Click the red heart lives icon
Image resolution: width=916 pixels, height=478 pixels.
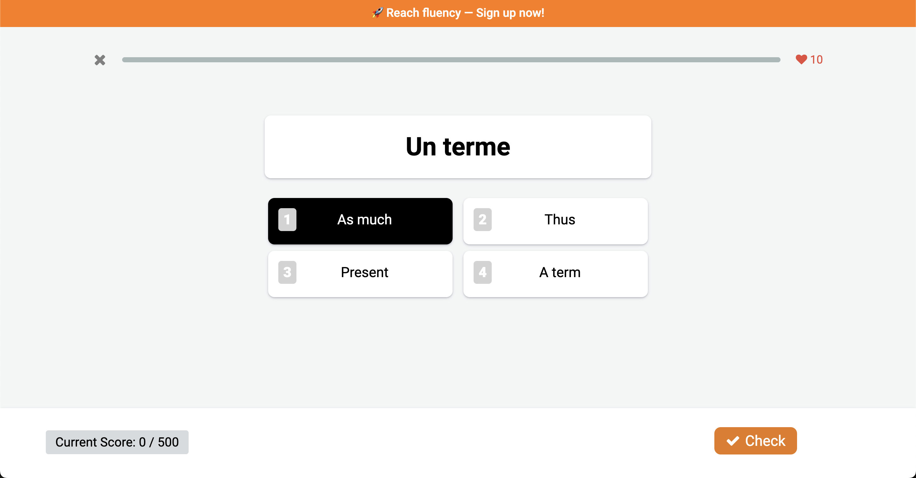click(801, 59)
